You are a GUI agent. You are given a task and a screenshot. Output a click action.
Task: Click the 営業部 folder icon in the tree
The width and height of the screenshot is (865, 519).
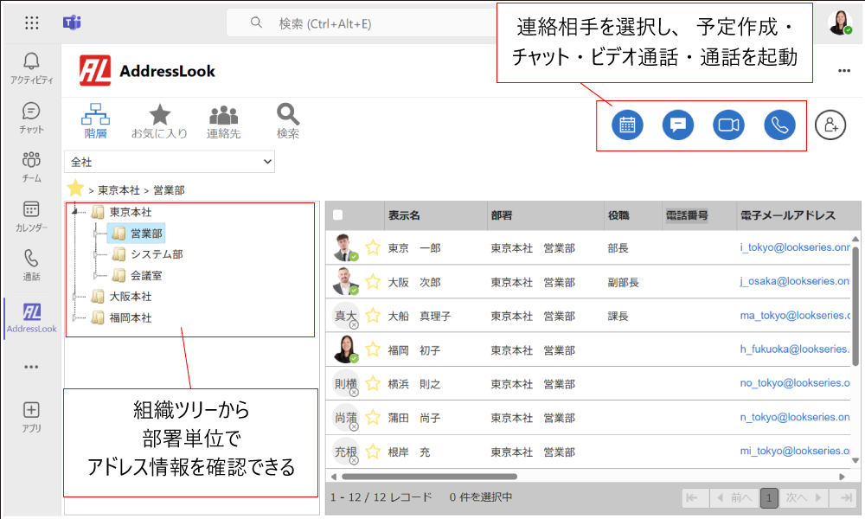119,234
